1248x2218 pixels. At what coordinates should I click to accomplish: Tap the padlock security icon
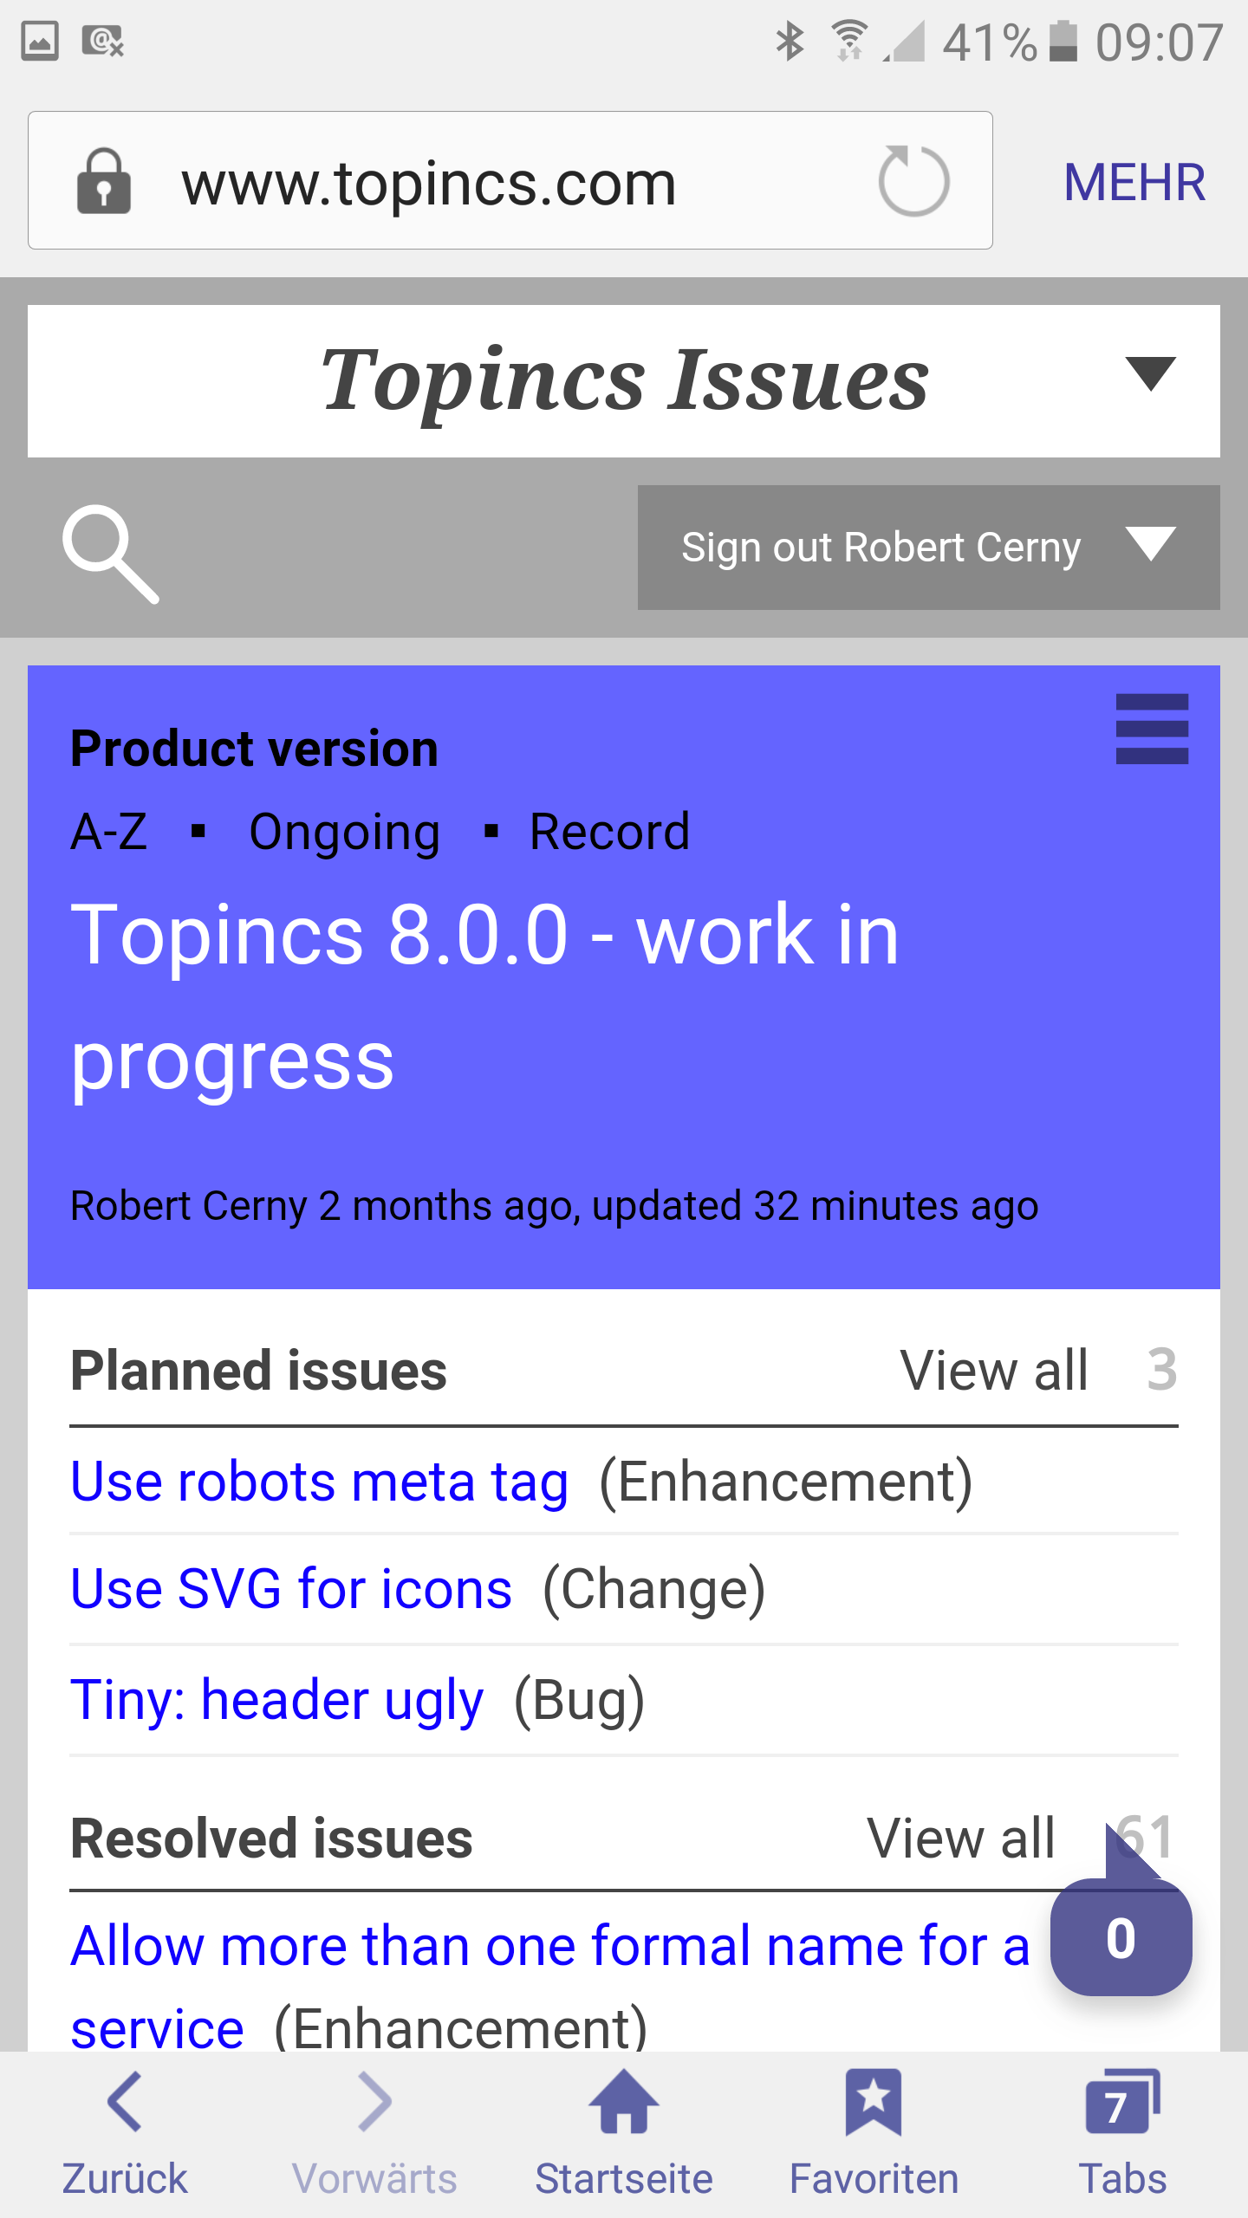coord(104,181)
